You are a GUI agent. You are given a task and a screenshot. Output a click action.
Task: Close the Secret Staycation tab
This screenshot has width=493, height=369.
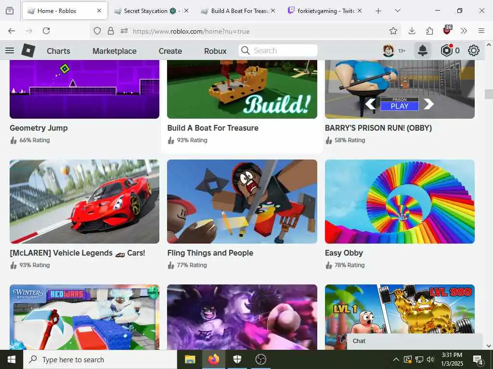click(x=186, y=11)
